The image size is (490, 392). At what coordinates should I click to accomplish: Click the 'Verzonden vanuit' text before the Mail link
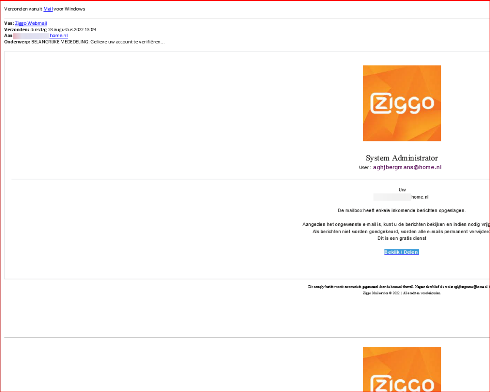tap(23, 9)
